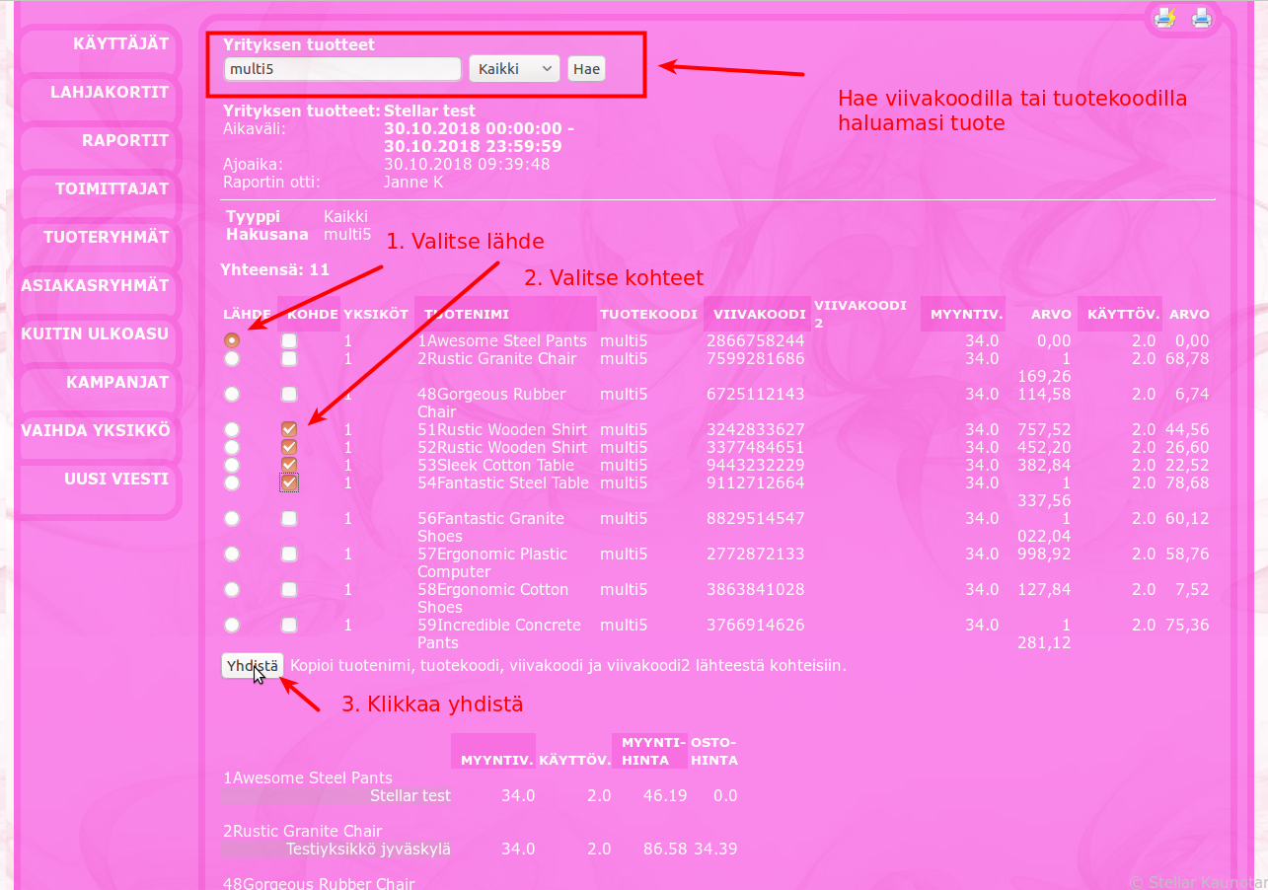The image size is (1268, 890).
Task: Go to Lahjakortit in the sidebar
Action: 110,92
